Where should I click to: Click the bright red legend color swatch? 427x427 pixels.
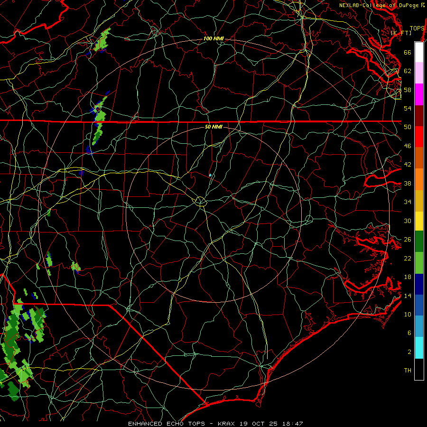click(419, 137)
